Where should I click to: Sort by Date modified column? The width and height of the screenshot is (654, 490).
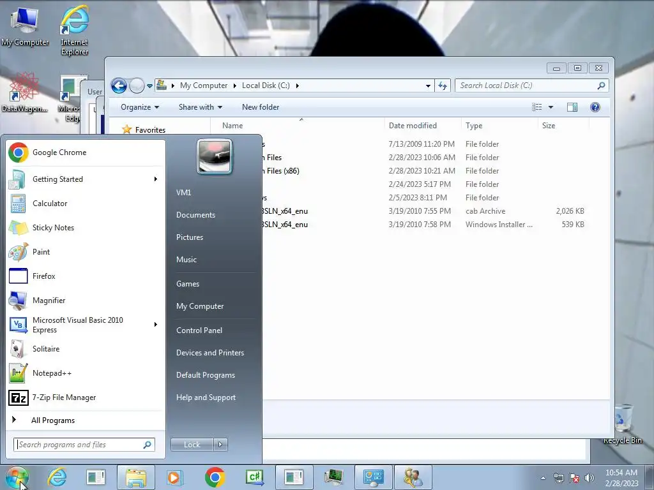click(423, 126)
